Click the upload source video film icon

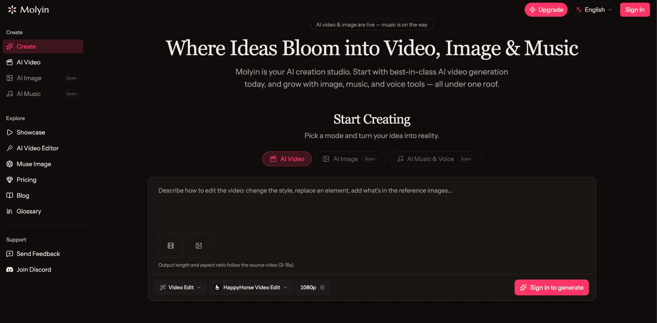171,246
